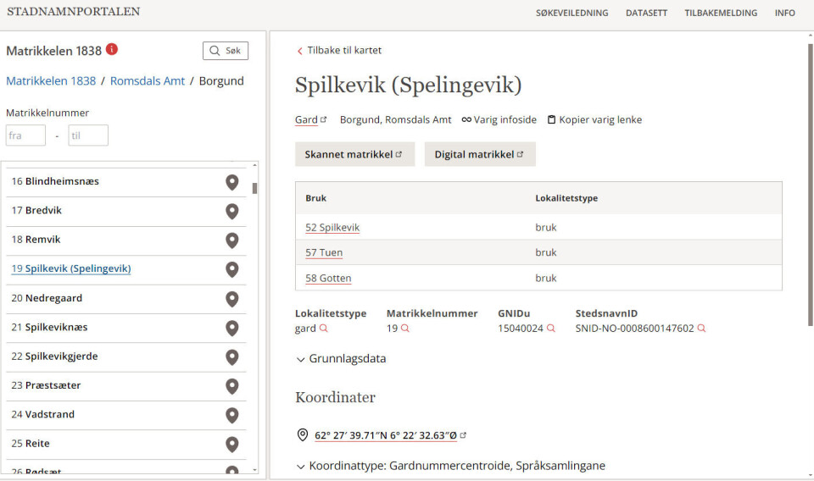Open Søkeveiledning in the top navigation

pos(571,13)
